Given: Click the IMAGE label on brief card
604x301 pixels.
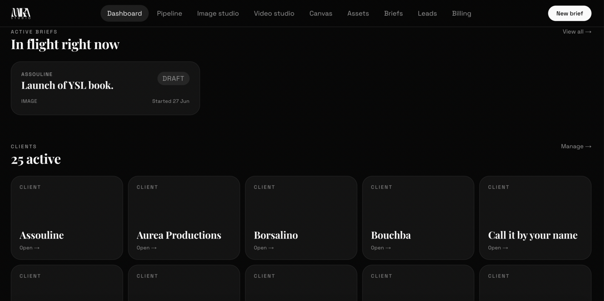Looking at the screenshot, I should [x=29, y=101].
